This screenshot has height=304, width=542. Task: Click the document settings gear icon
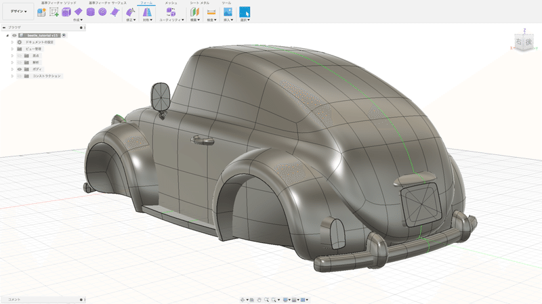click(20, 42)
